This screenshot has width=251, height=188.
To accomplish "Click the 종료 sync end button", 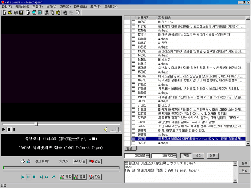I will click(80, 177).
